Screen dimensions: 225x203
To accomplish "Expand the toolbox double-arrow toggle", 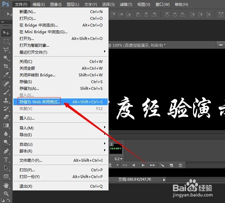I will (x=3, y=22).
